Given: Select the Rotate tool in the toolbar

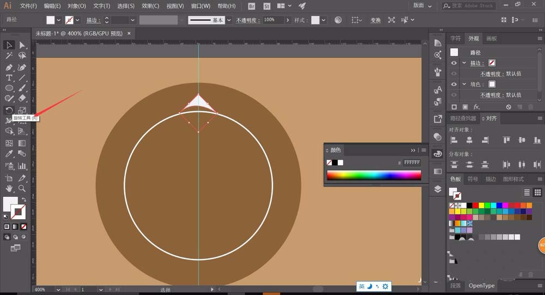Looking at the screenshot, I should coord(9,110).
